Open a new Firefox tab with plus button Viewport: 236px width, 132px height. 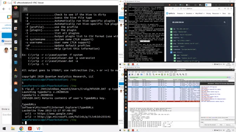[216, 5]
